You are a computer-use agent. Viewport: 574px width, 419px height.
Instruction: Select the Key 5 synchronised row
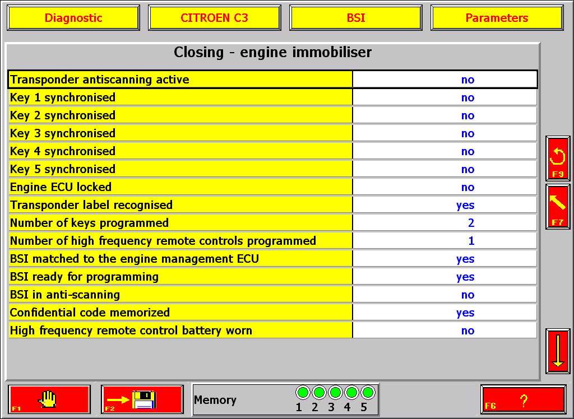(273, 169)
